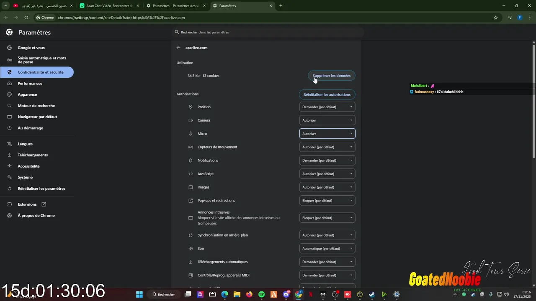Open the Contrôle/Reprog. appareils MIDI dropdown
536x301 pixels.
tap(327, 275)
